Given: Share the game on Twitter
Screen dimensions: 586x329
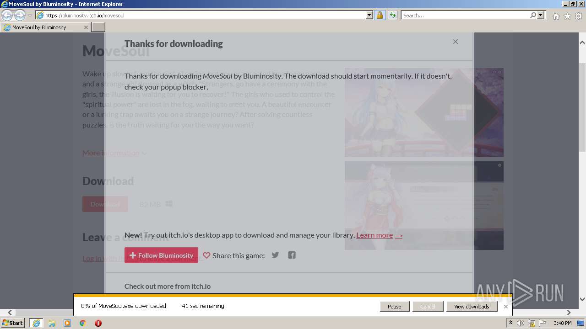Looking at the screenshot, I should 275,255.
